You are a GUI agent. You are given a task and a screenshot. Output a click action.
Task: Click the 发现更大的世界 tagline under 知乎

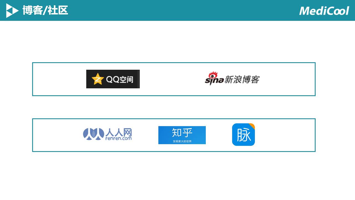[x=182, y=141]
